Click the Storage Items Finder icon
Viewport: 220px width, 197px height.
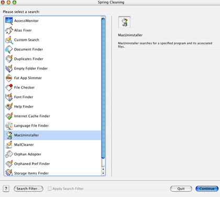click(x=9, y=172)
